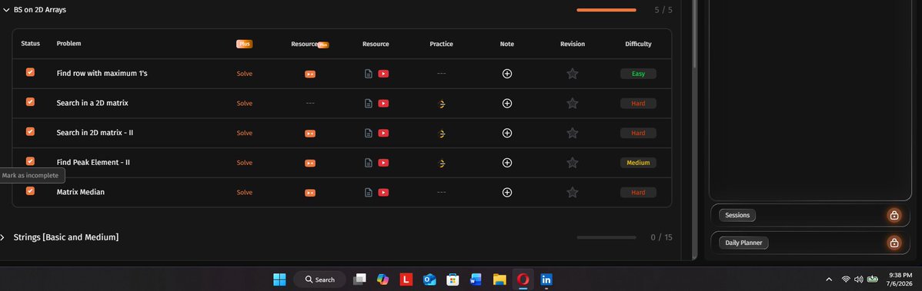Open File Explorer from the taskbar
This screenshot has height=291, width=922.
tap(499, 279)
